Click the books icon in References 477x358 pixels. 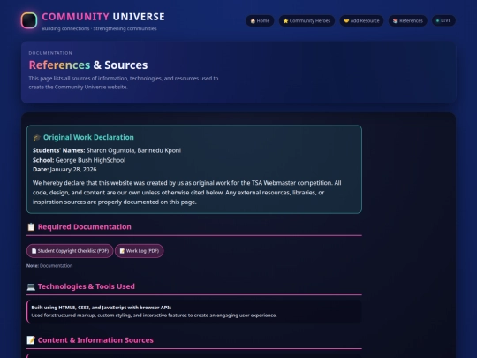[396, 20]
